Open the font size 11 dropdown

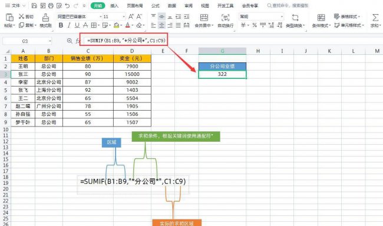124,16
